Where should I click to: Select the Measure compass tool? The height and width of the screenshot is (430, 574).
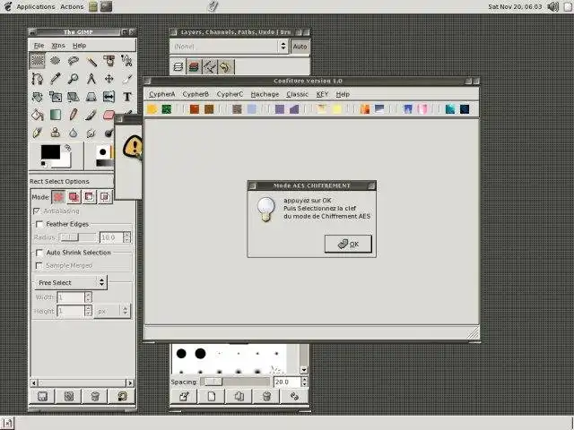tap(91, 79)
